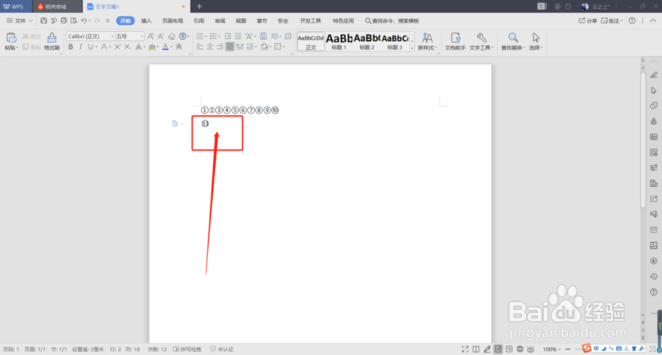Switch to the Review (审阅) tab
Screen dimensions: 662x355
point(220,21)
